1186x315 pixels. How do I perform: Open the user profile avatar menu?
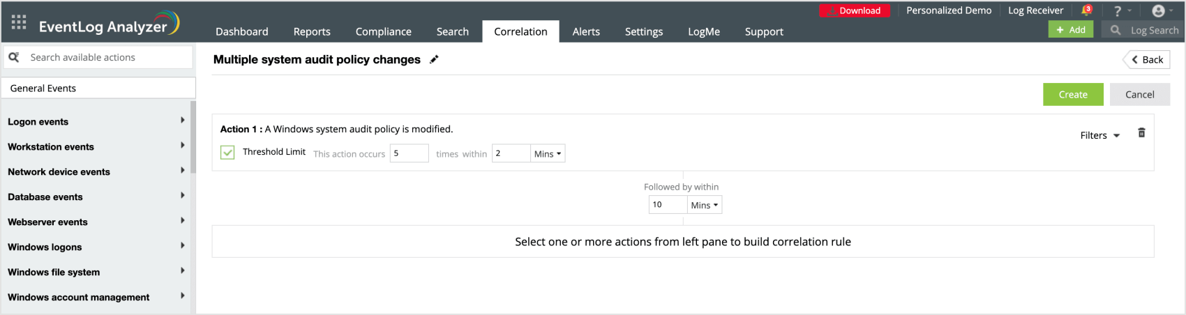coord(1158,11)
